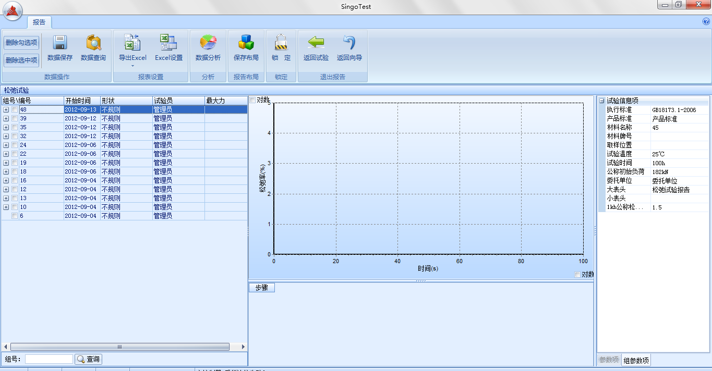Toggle 对数 checkbox at chart bottom-right
712x371 pixels.
coord(577,275)
